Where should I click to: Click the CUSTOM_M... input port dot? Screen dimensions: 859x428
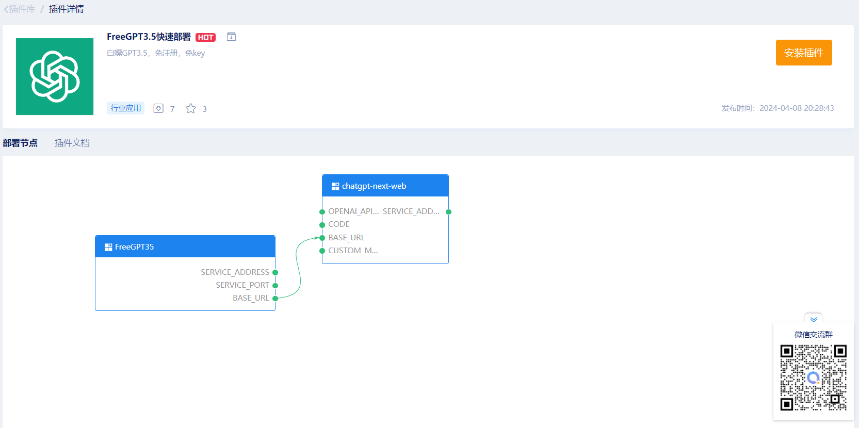(x=322, y=251)
